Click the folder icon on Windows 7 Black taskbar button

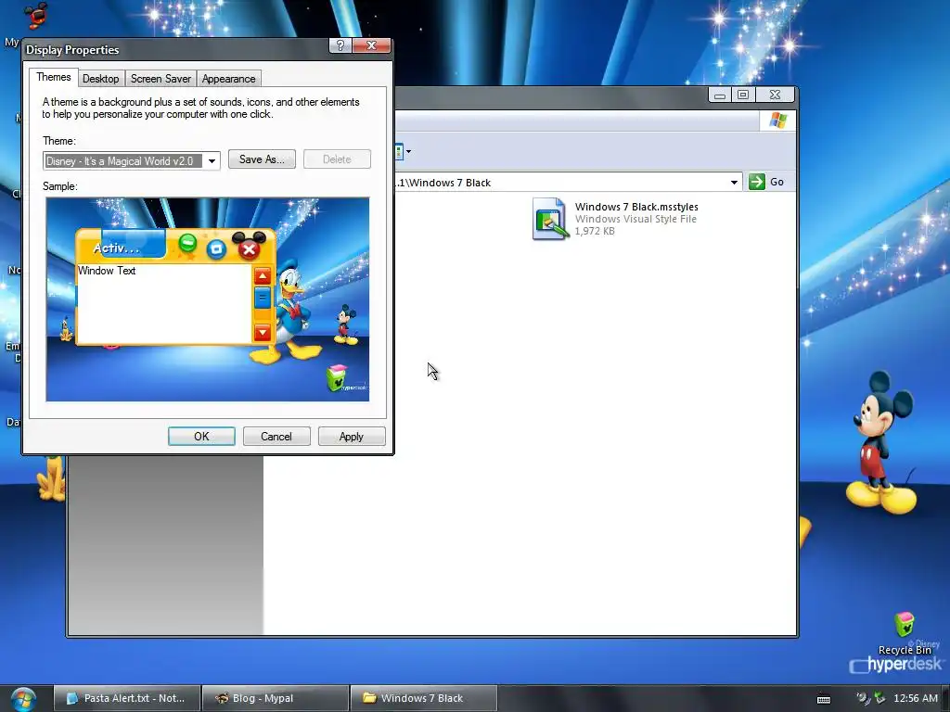[x=369, y=698]
